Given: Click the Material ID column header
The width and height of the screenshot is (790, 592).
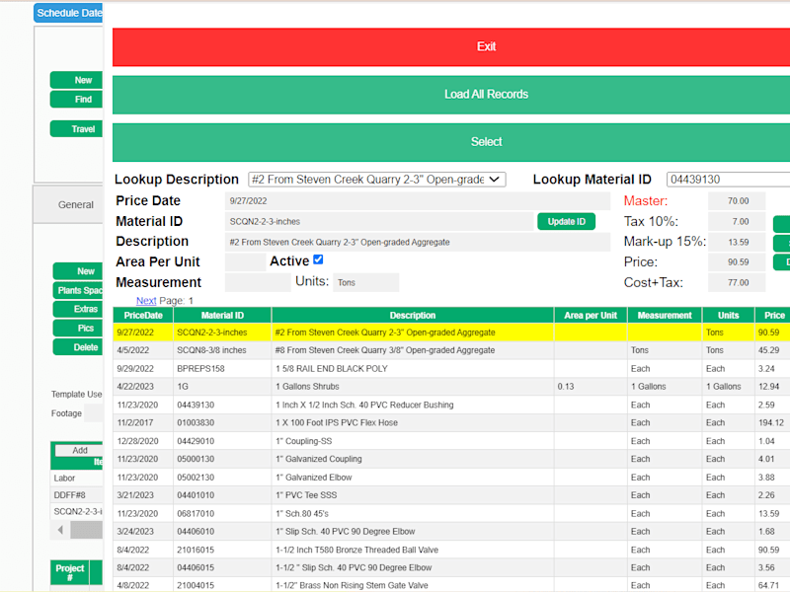Looking at the screenshot, I should 222,315.
